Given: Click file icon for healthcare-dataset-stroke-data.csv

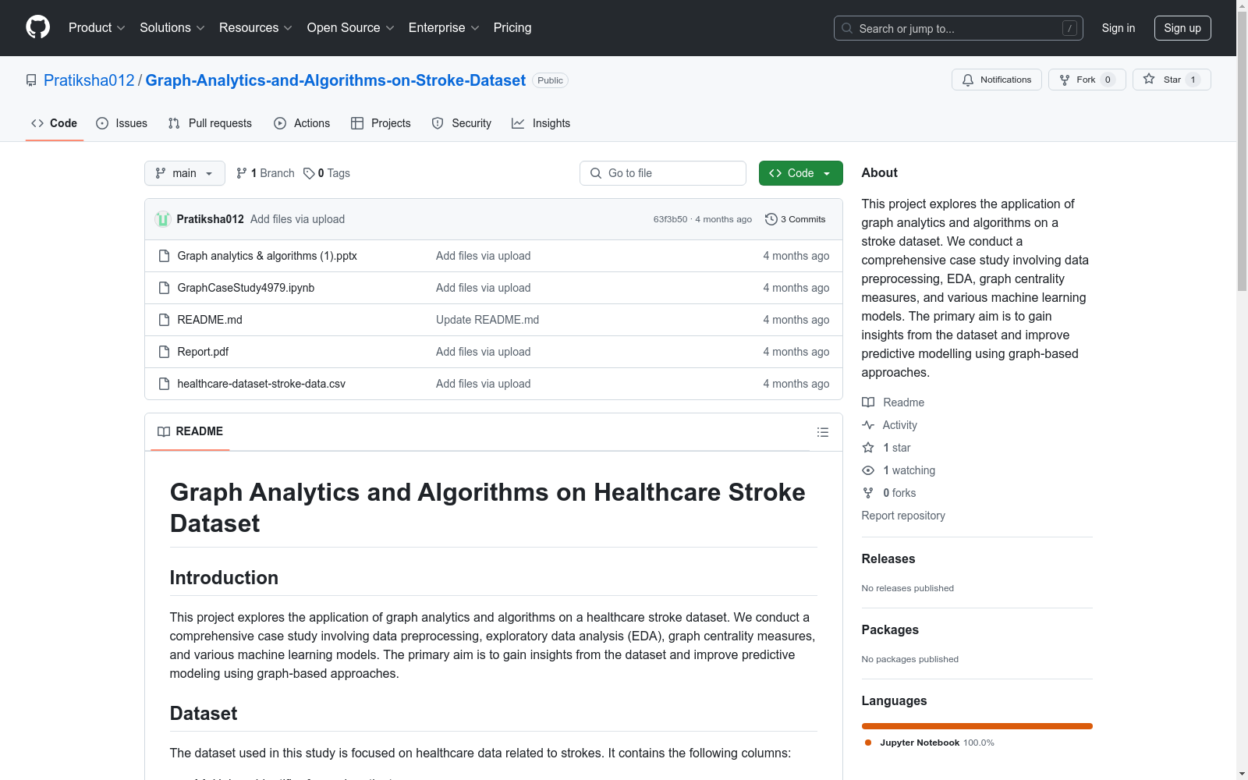Looking at the screenshot, I should pyautogui.click(x=164, y=384).
